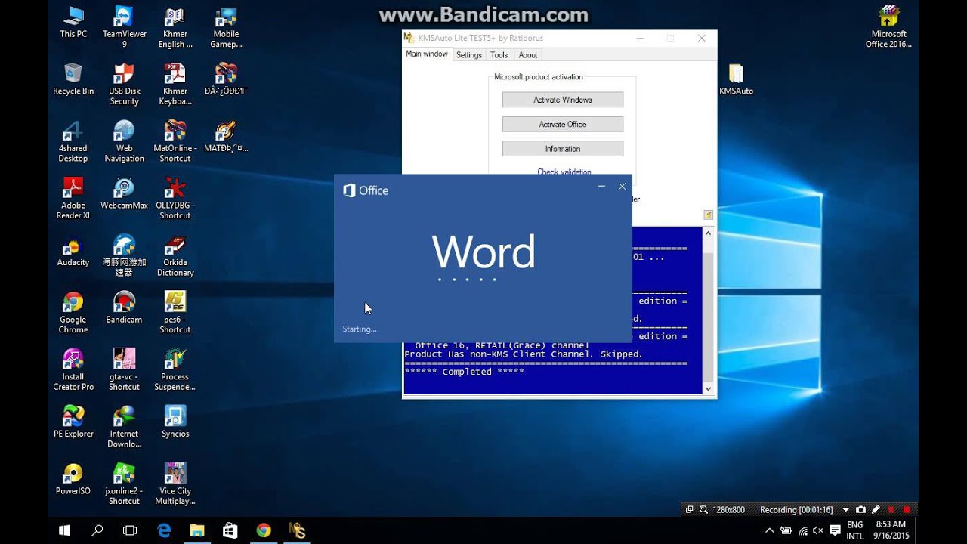Click the battery power tray icon
The image size is (967, 544).
click(x=786, y=530)
